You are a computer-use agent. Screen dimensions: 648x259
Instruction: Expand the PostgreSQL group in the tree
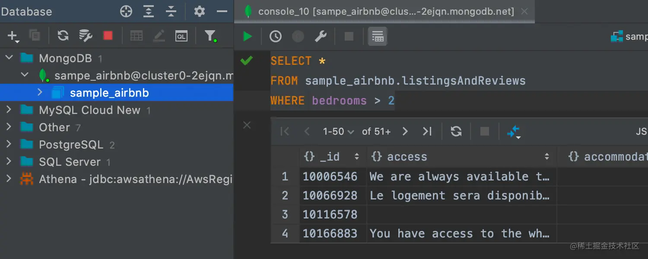point(10,144)
